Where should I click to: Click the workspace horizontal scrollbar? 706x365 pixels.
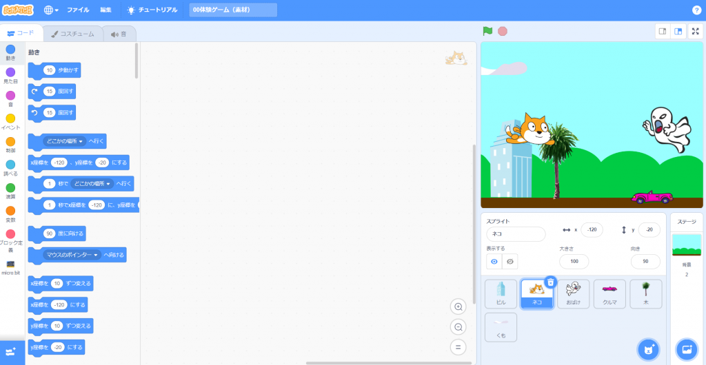389,363
